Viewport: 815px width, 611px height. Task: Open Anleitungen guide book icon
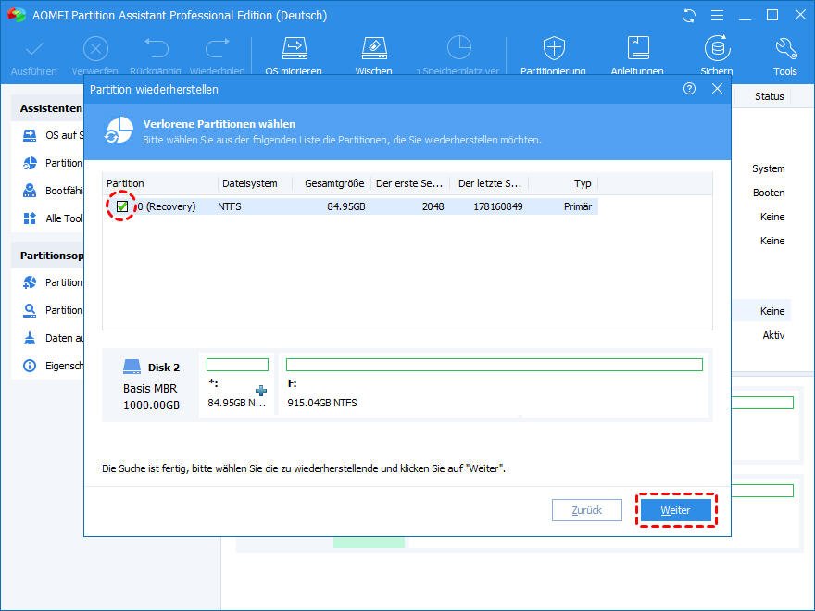[x=638, y=48]
